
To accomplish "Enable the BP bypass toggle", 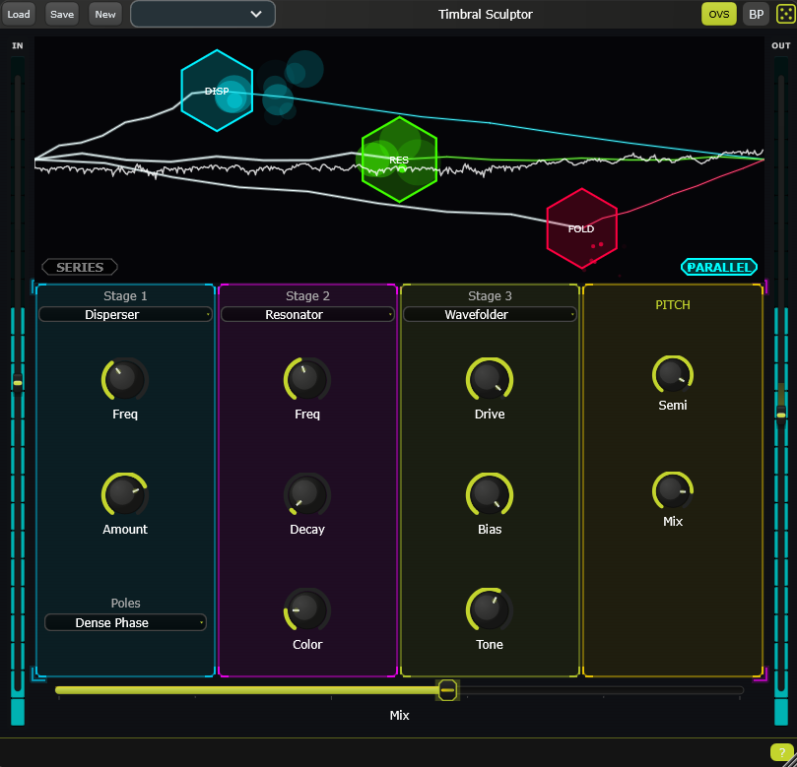I will coord(756,14).
